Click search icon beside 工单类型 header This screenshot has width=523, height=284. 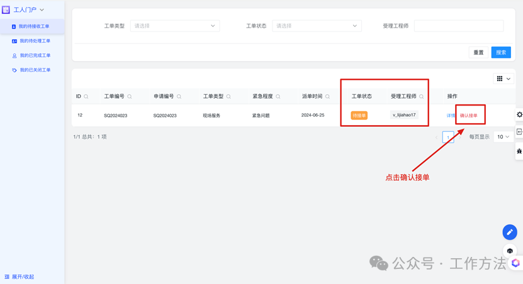click(x=228, y=97)
